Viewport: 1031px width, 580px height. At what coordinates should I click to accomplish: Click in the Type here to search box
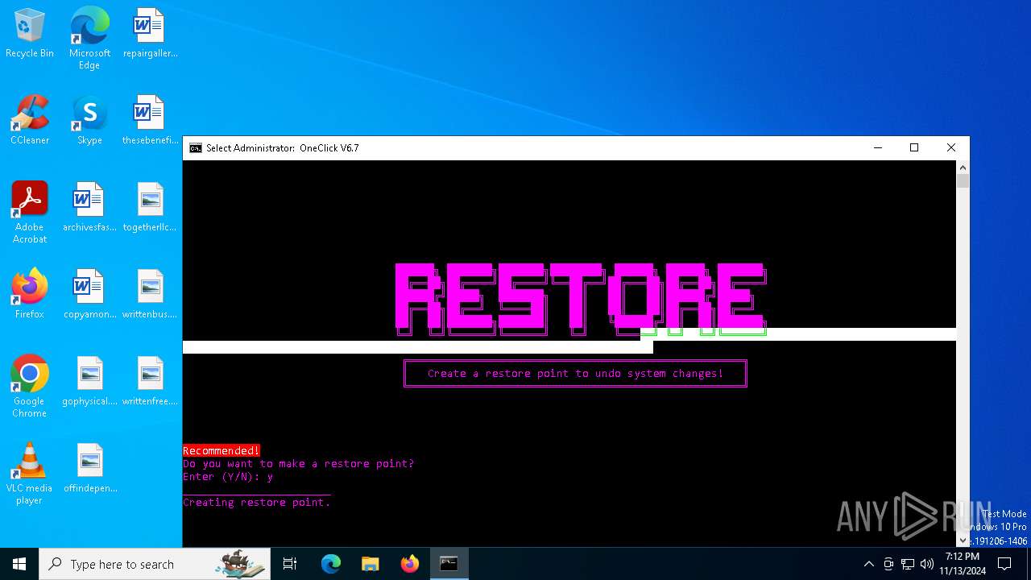(x=155, y=564)
